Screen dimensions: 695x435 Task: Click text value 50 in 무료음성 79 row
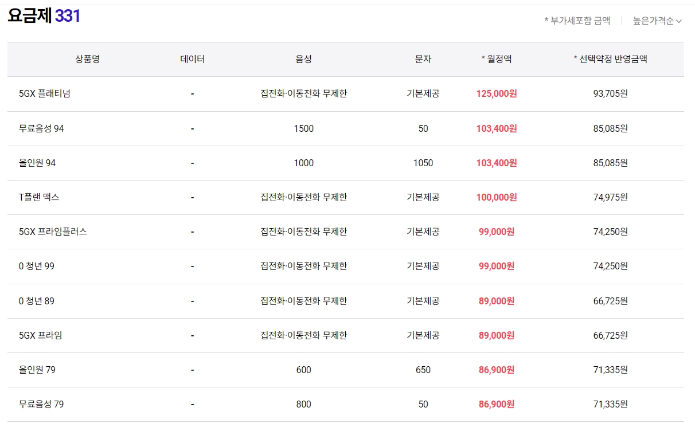tap(423, 404)
